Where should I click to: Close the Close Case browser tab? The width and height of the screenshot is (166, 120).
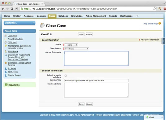point(42,4)
